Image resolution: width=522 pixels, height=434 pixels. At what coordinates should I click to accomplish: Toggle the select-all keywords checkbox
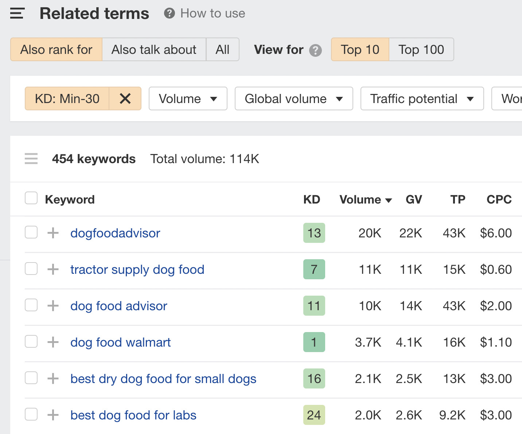[31, 198]
